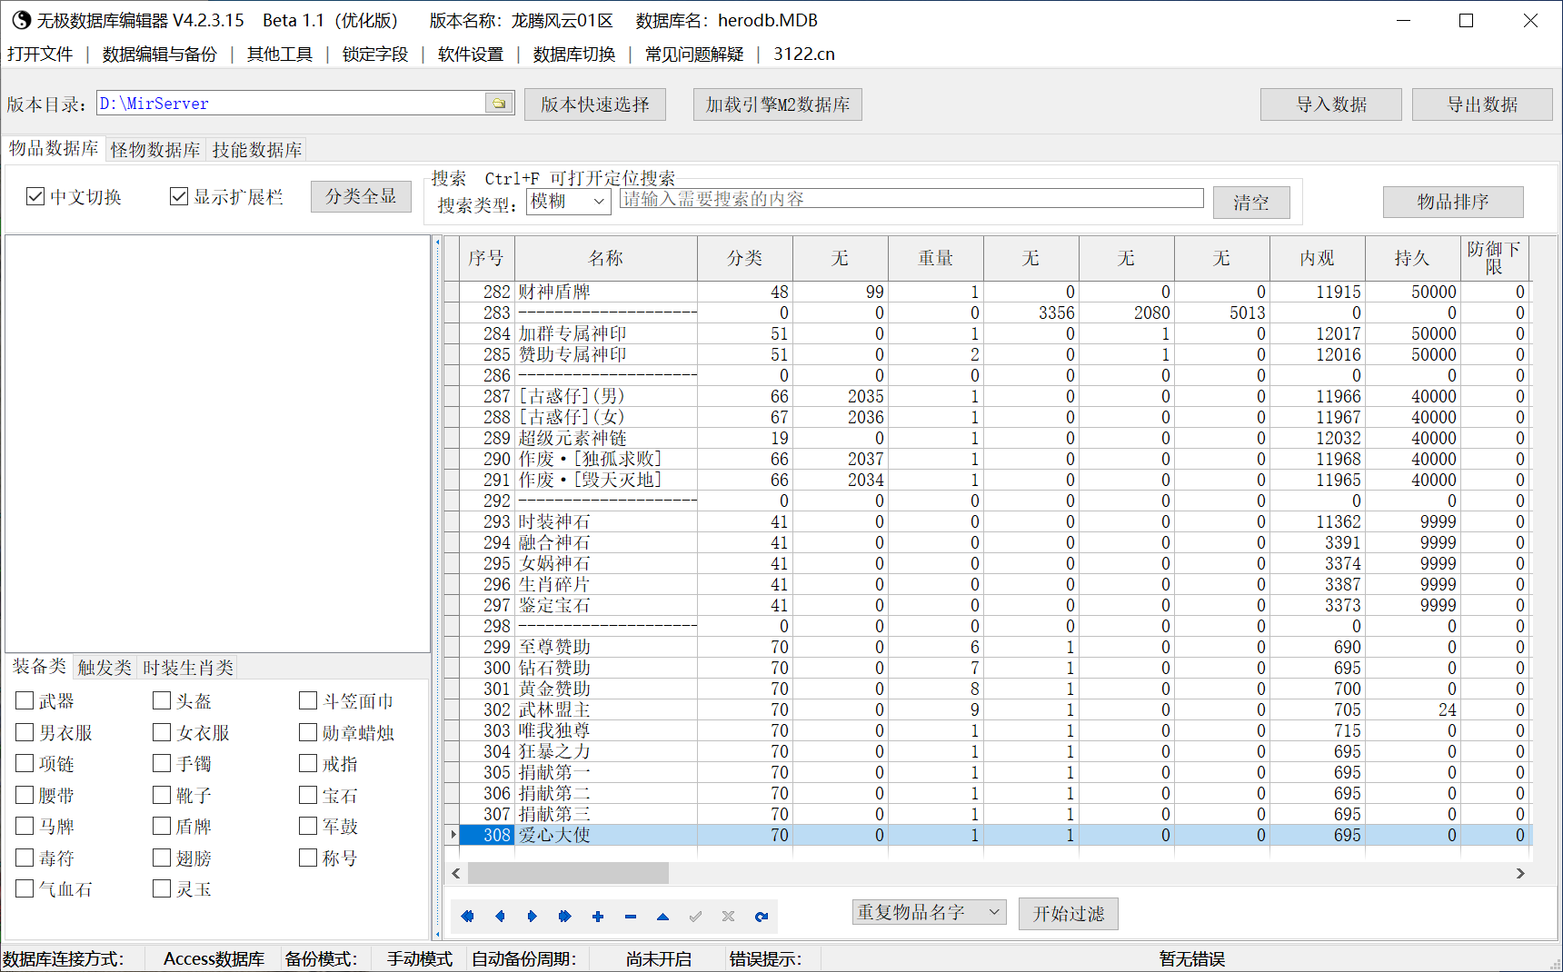Click the table horizontal scrollbar thumb
Viewport: 1563px width, 972px height.
(568, 873)
